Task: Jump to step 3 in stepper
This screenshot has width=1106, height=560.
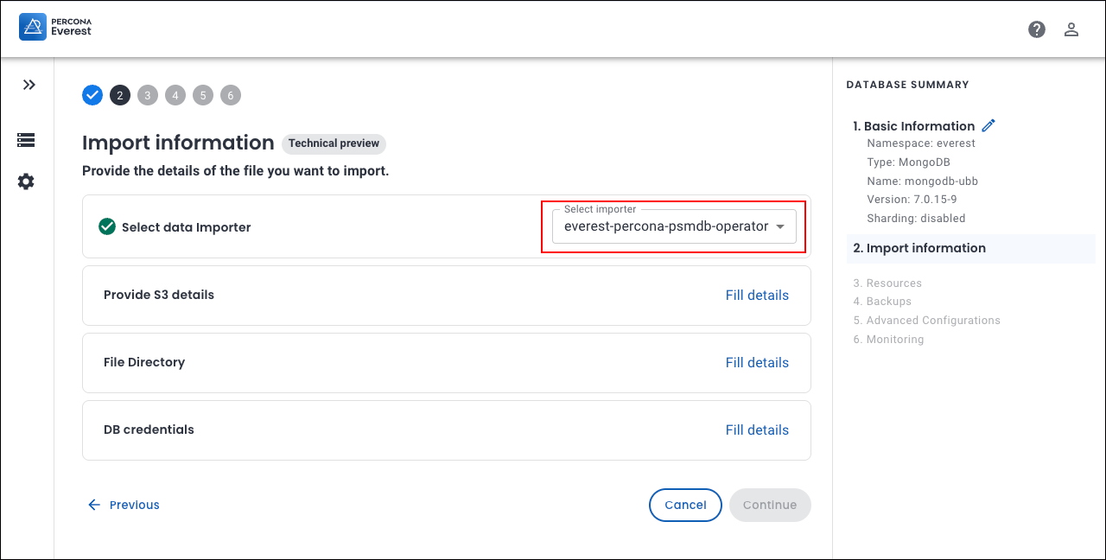Action: pos(148,95)
